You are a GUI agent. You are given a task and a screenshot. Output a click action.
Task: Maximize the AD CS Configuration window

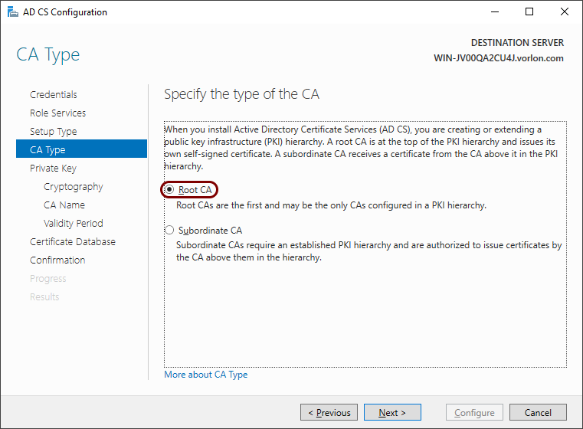click(529, 12)
